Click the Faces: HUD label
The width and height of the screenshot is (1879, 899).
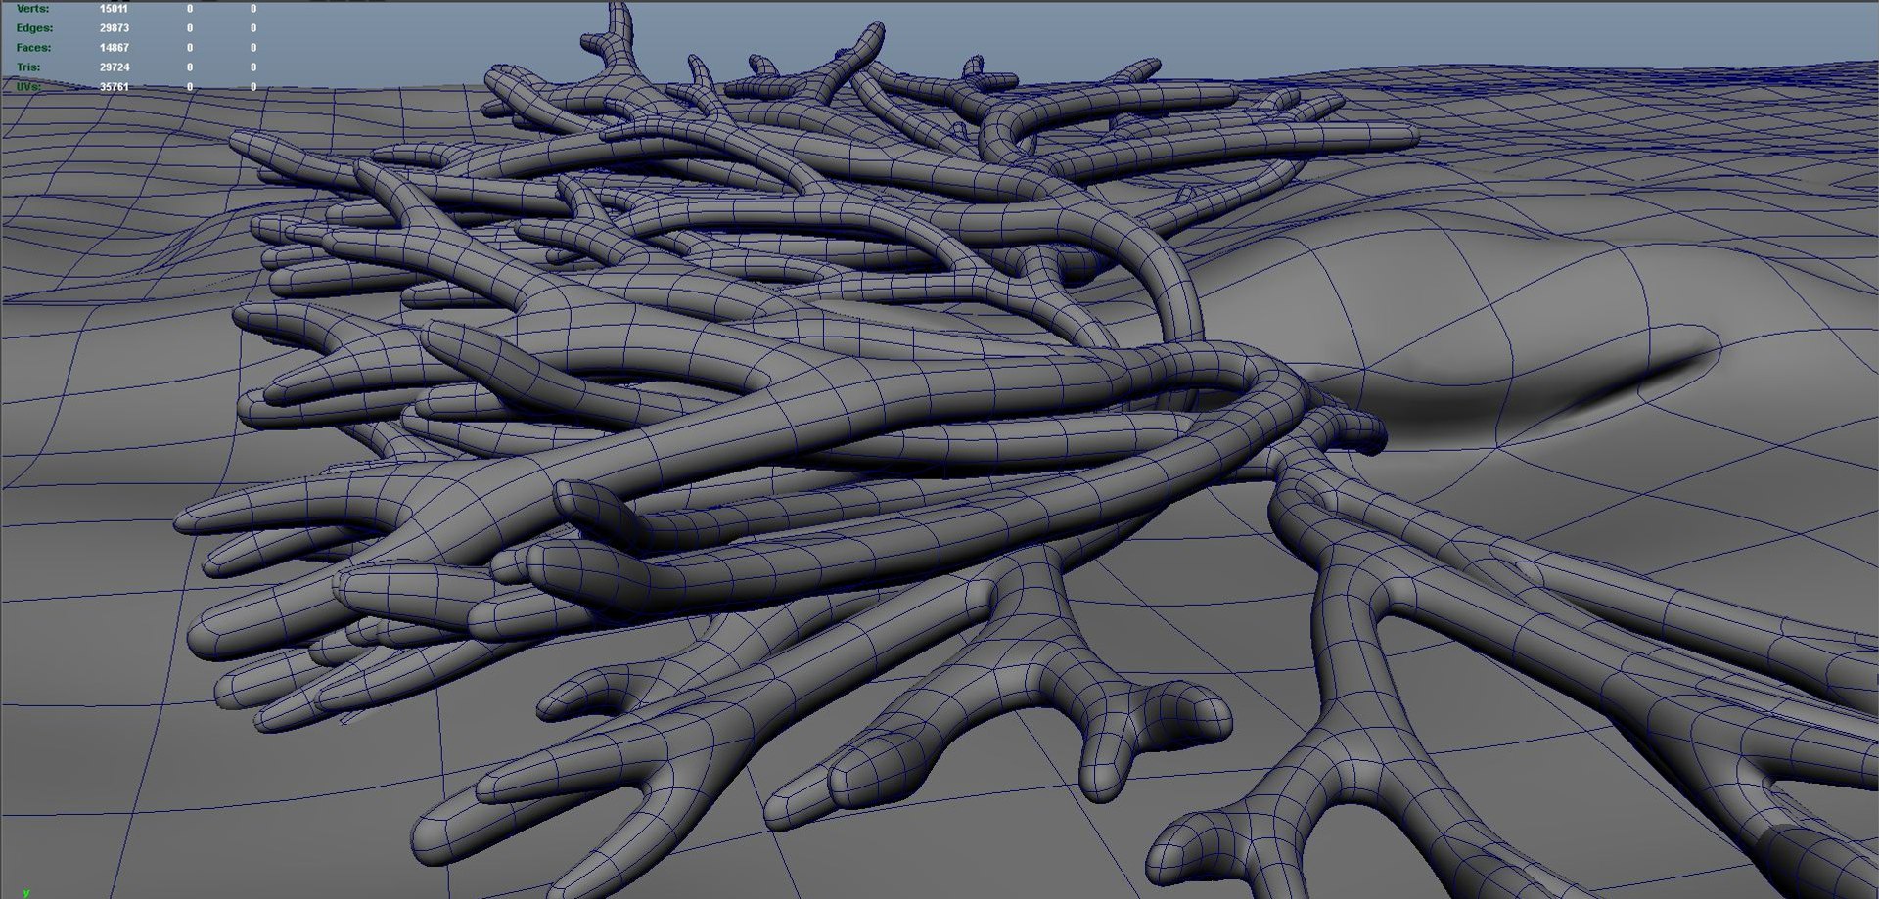[33, 48]
